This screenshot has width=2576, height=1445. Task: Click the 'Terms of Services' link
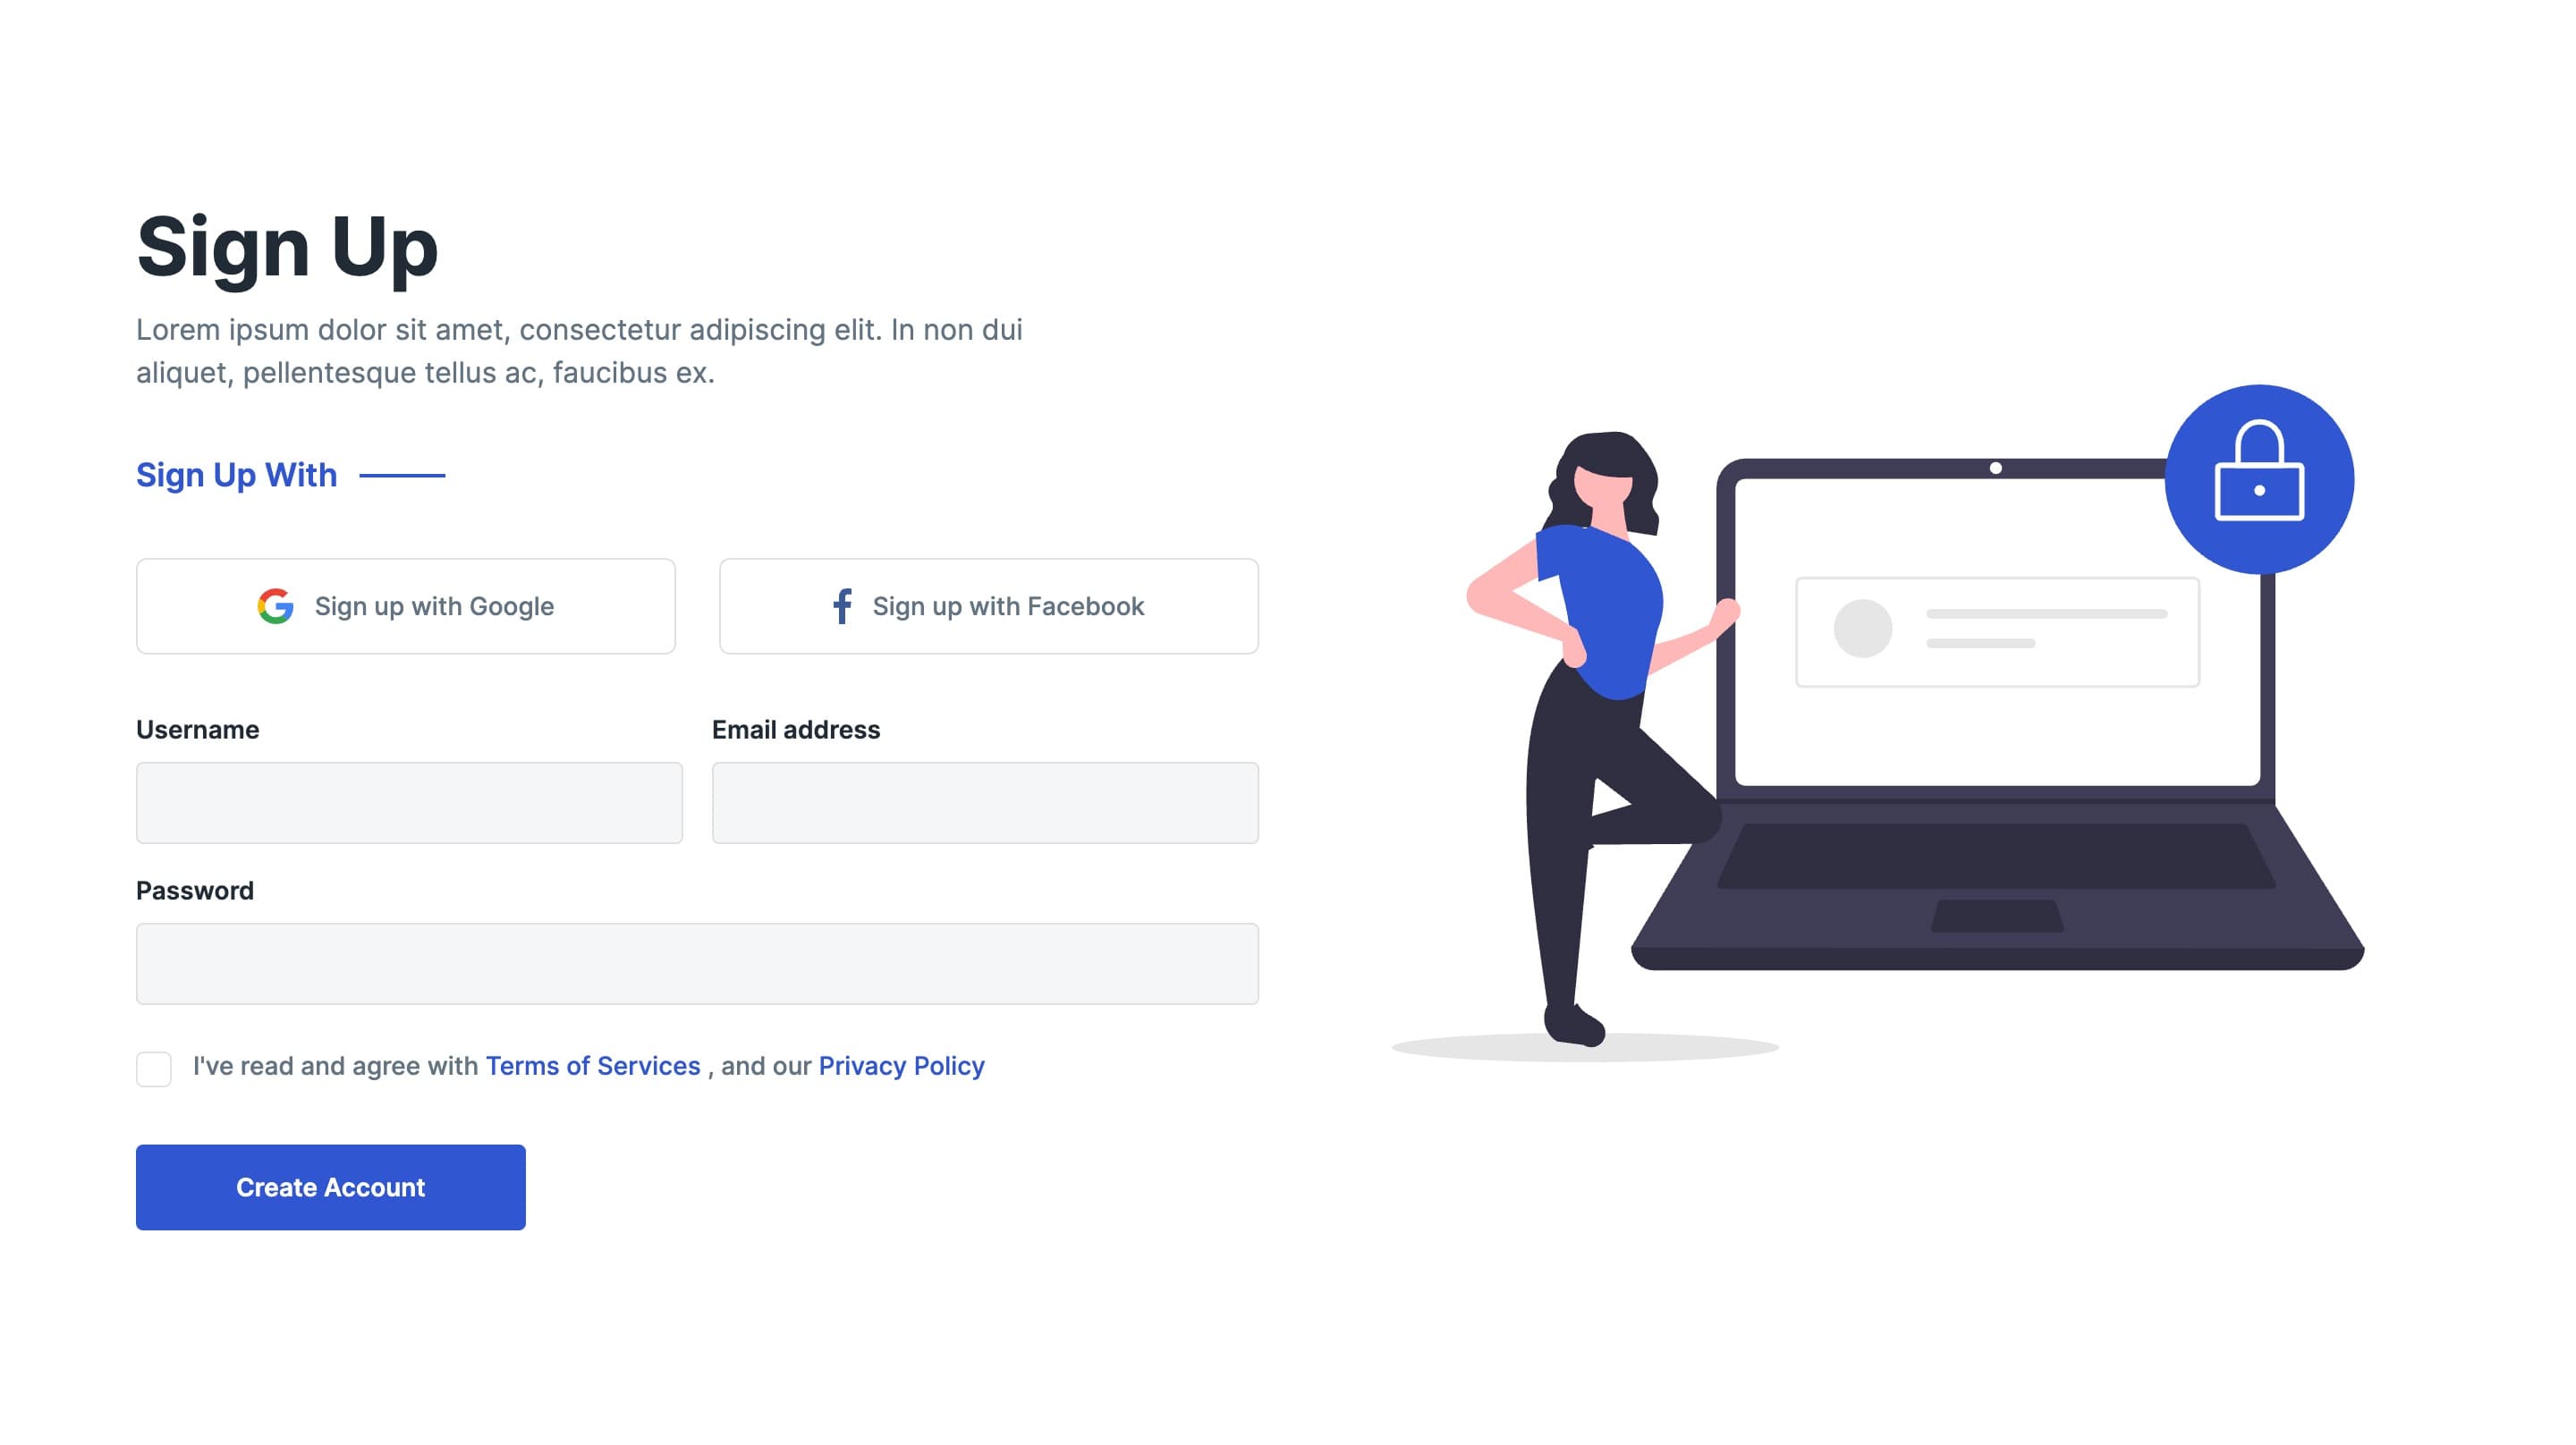coord(593,1065)
